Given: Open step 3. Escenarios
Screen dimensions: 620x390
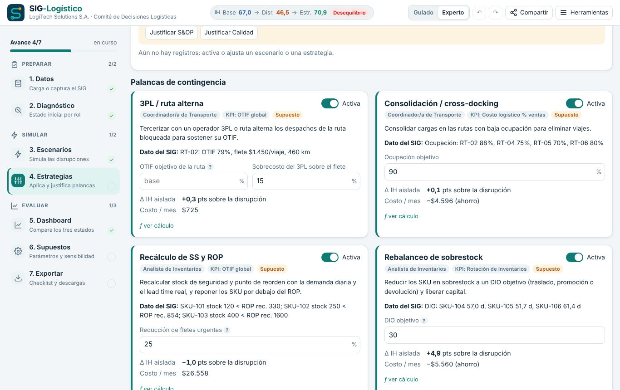Looking at the screenshot, I should [64, 154].
